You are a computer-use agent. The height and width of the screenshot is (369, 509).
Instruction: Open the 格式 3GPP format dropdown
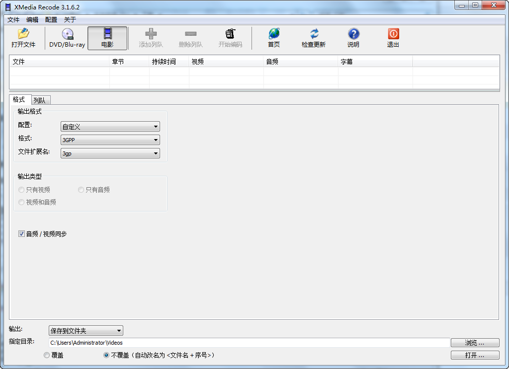click(110, 140)
